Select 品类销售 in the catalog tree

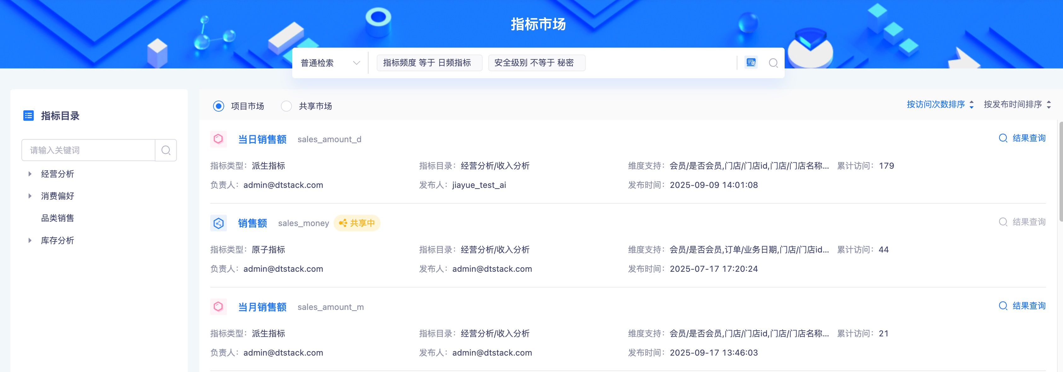tap(57, 218)
